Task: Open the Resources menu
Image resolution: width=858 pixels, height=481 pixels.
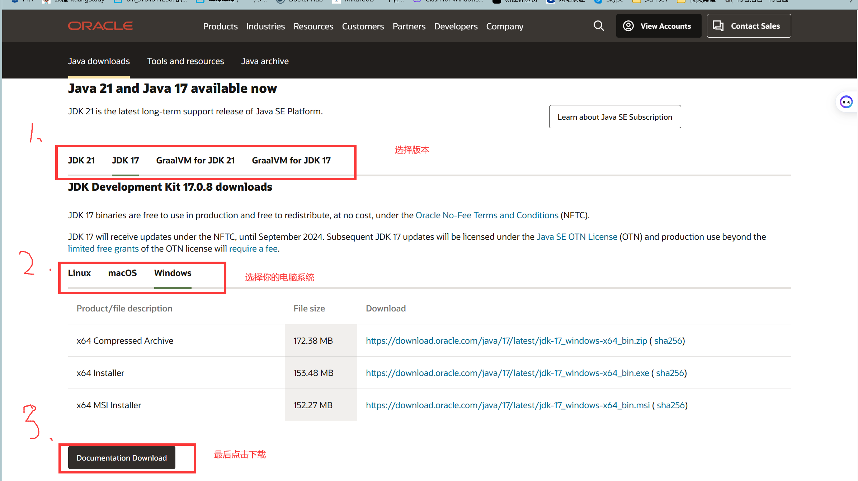Action: [x=313, y=26]
